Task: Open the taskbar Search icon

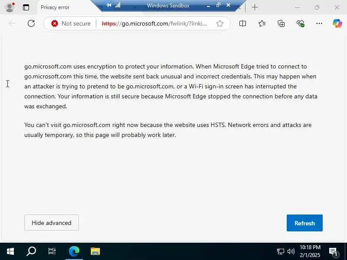Action: click(31, 251)
